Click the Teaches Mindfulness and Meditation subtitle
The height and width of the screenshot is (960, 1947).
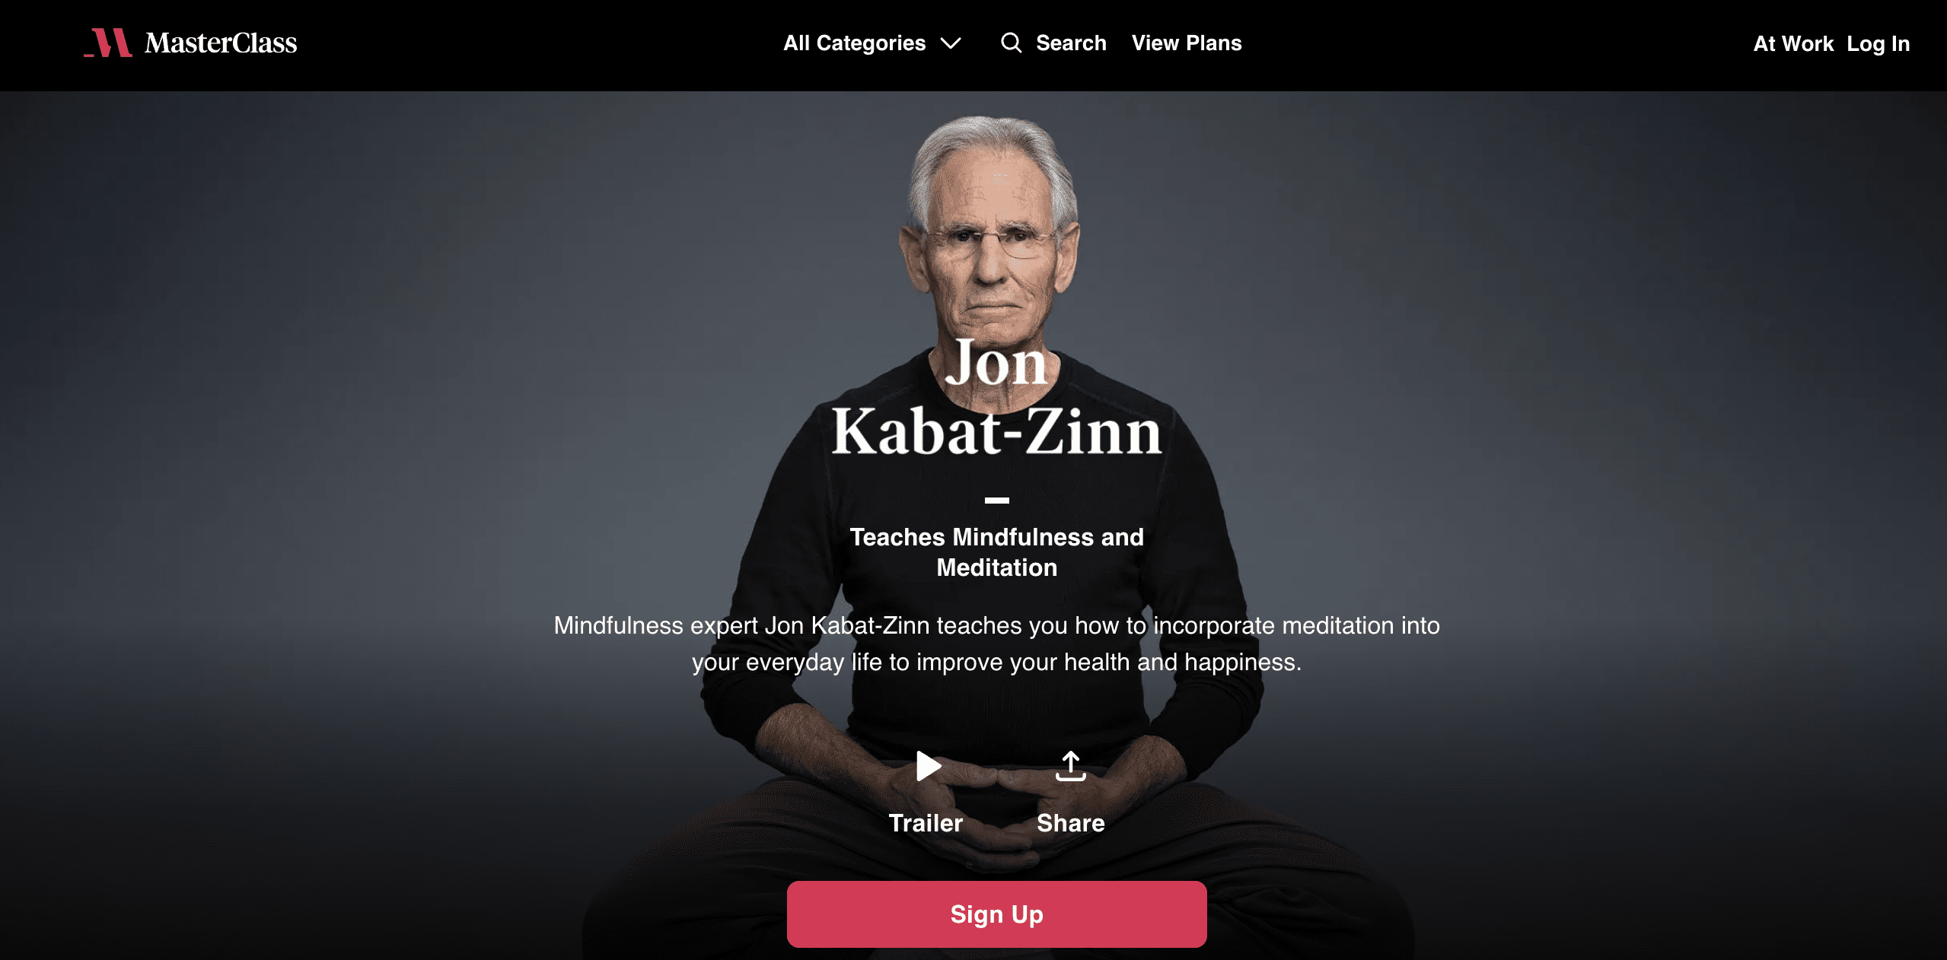pyautogui.click(x=996, y=552)
